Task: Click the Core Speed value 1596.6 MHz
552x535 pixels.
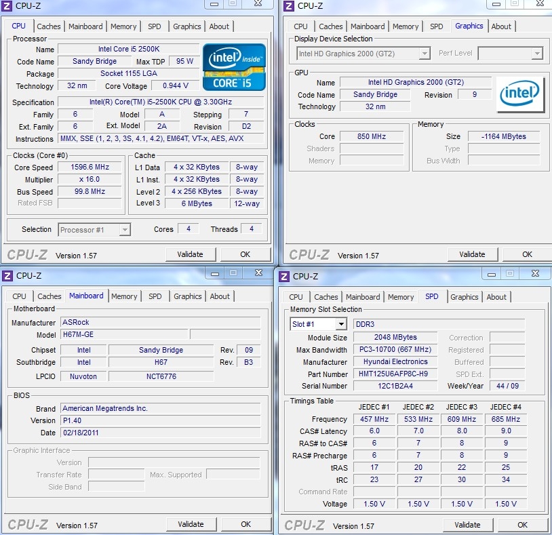Action: tap(90, 167)
